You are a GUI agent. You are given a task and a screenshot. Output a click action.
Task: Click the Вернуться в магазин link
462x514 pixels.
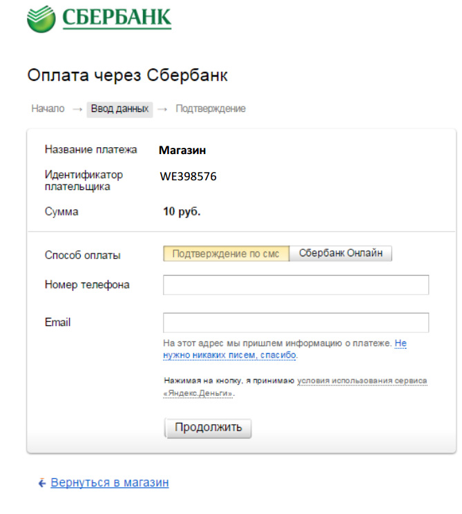point(109,482)
